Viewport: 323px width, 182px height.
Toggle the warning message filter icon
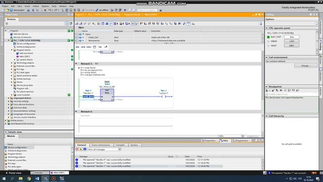(x=81, y=149)
